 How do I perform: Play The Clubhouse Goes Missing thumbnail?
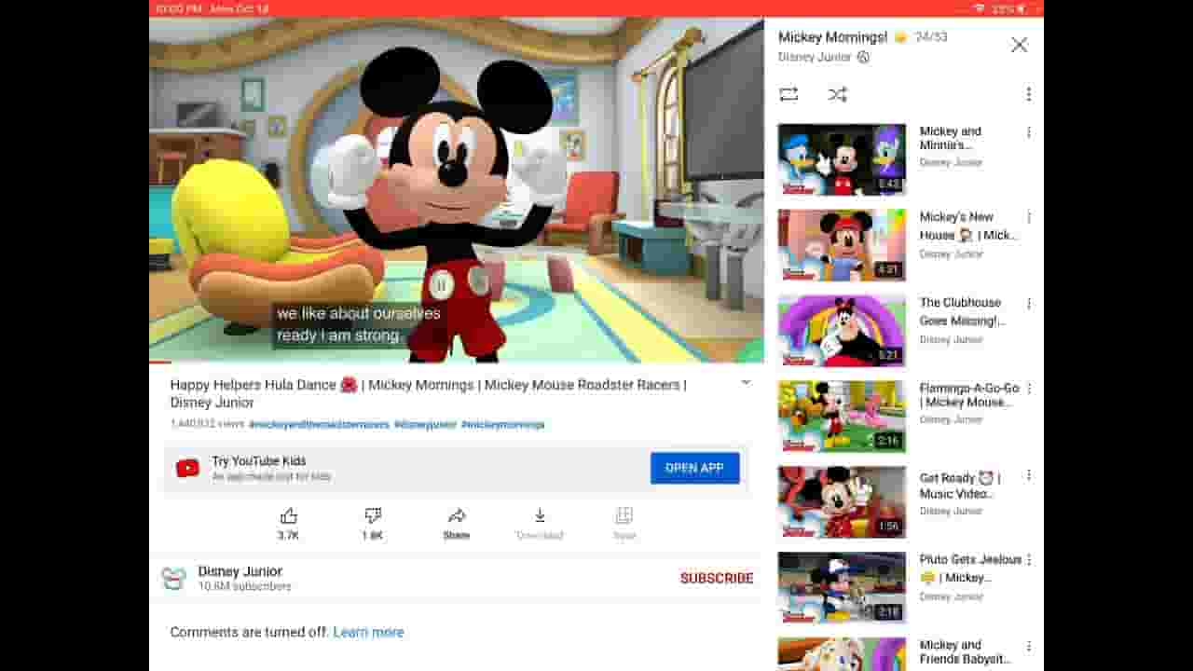tap(842, 331)
